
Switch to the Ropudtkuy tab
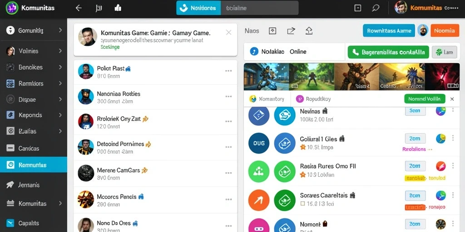(x=314, y=99)
